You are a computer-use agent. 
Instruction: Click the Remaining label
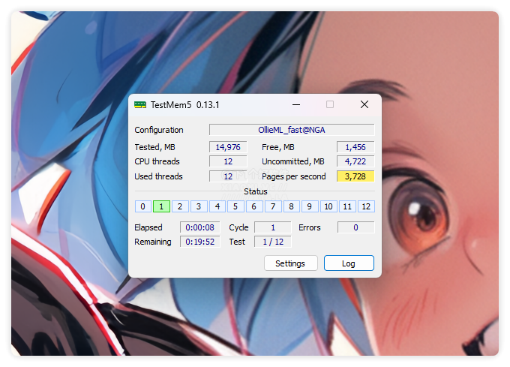[x=153, y=242]
